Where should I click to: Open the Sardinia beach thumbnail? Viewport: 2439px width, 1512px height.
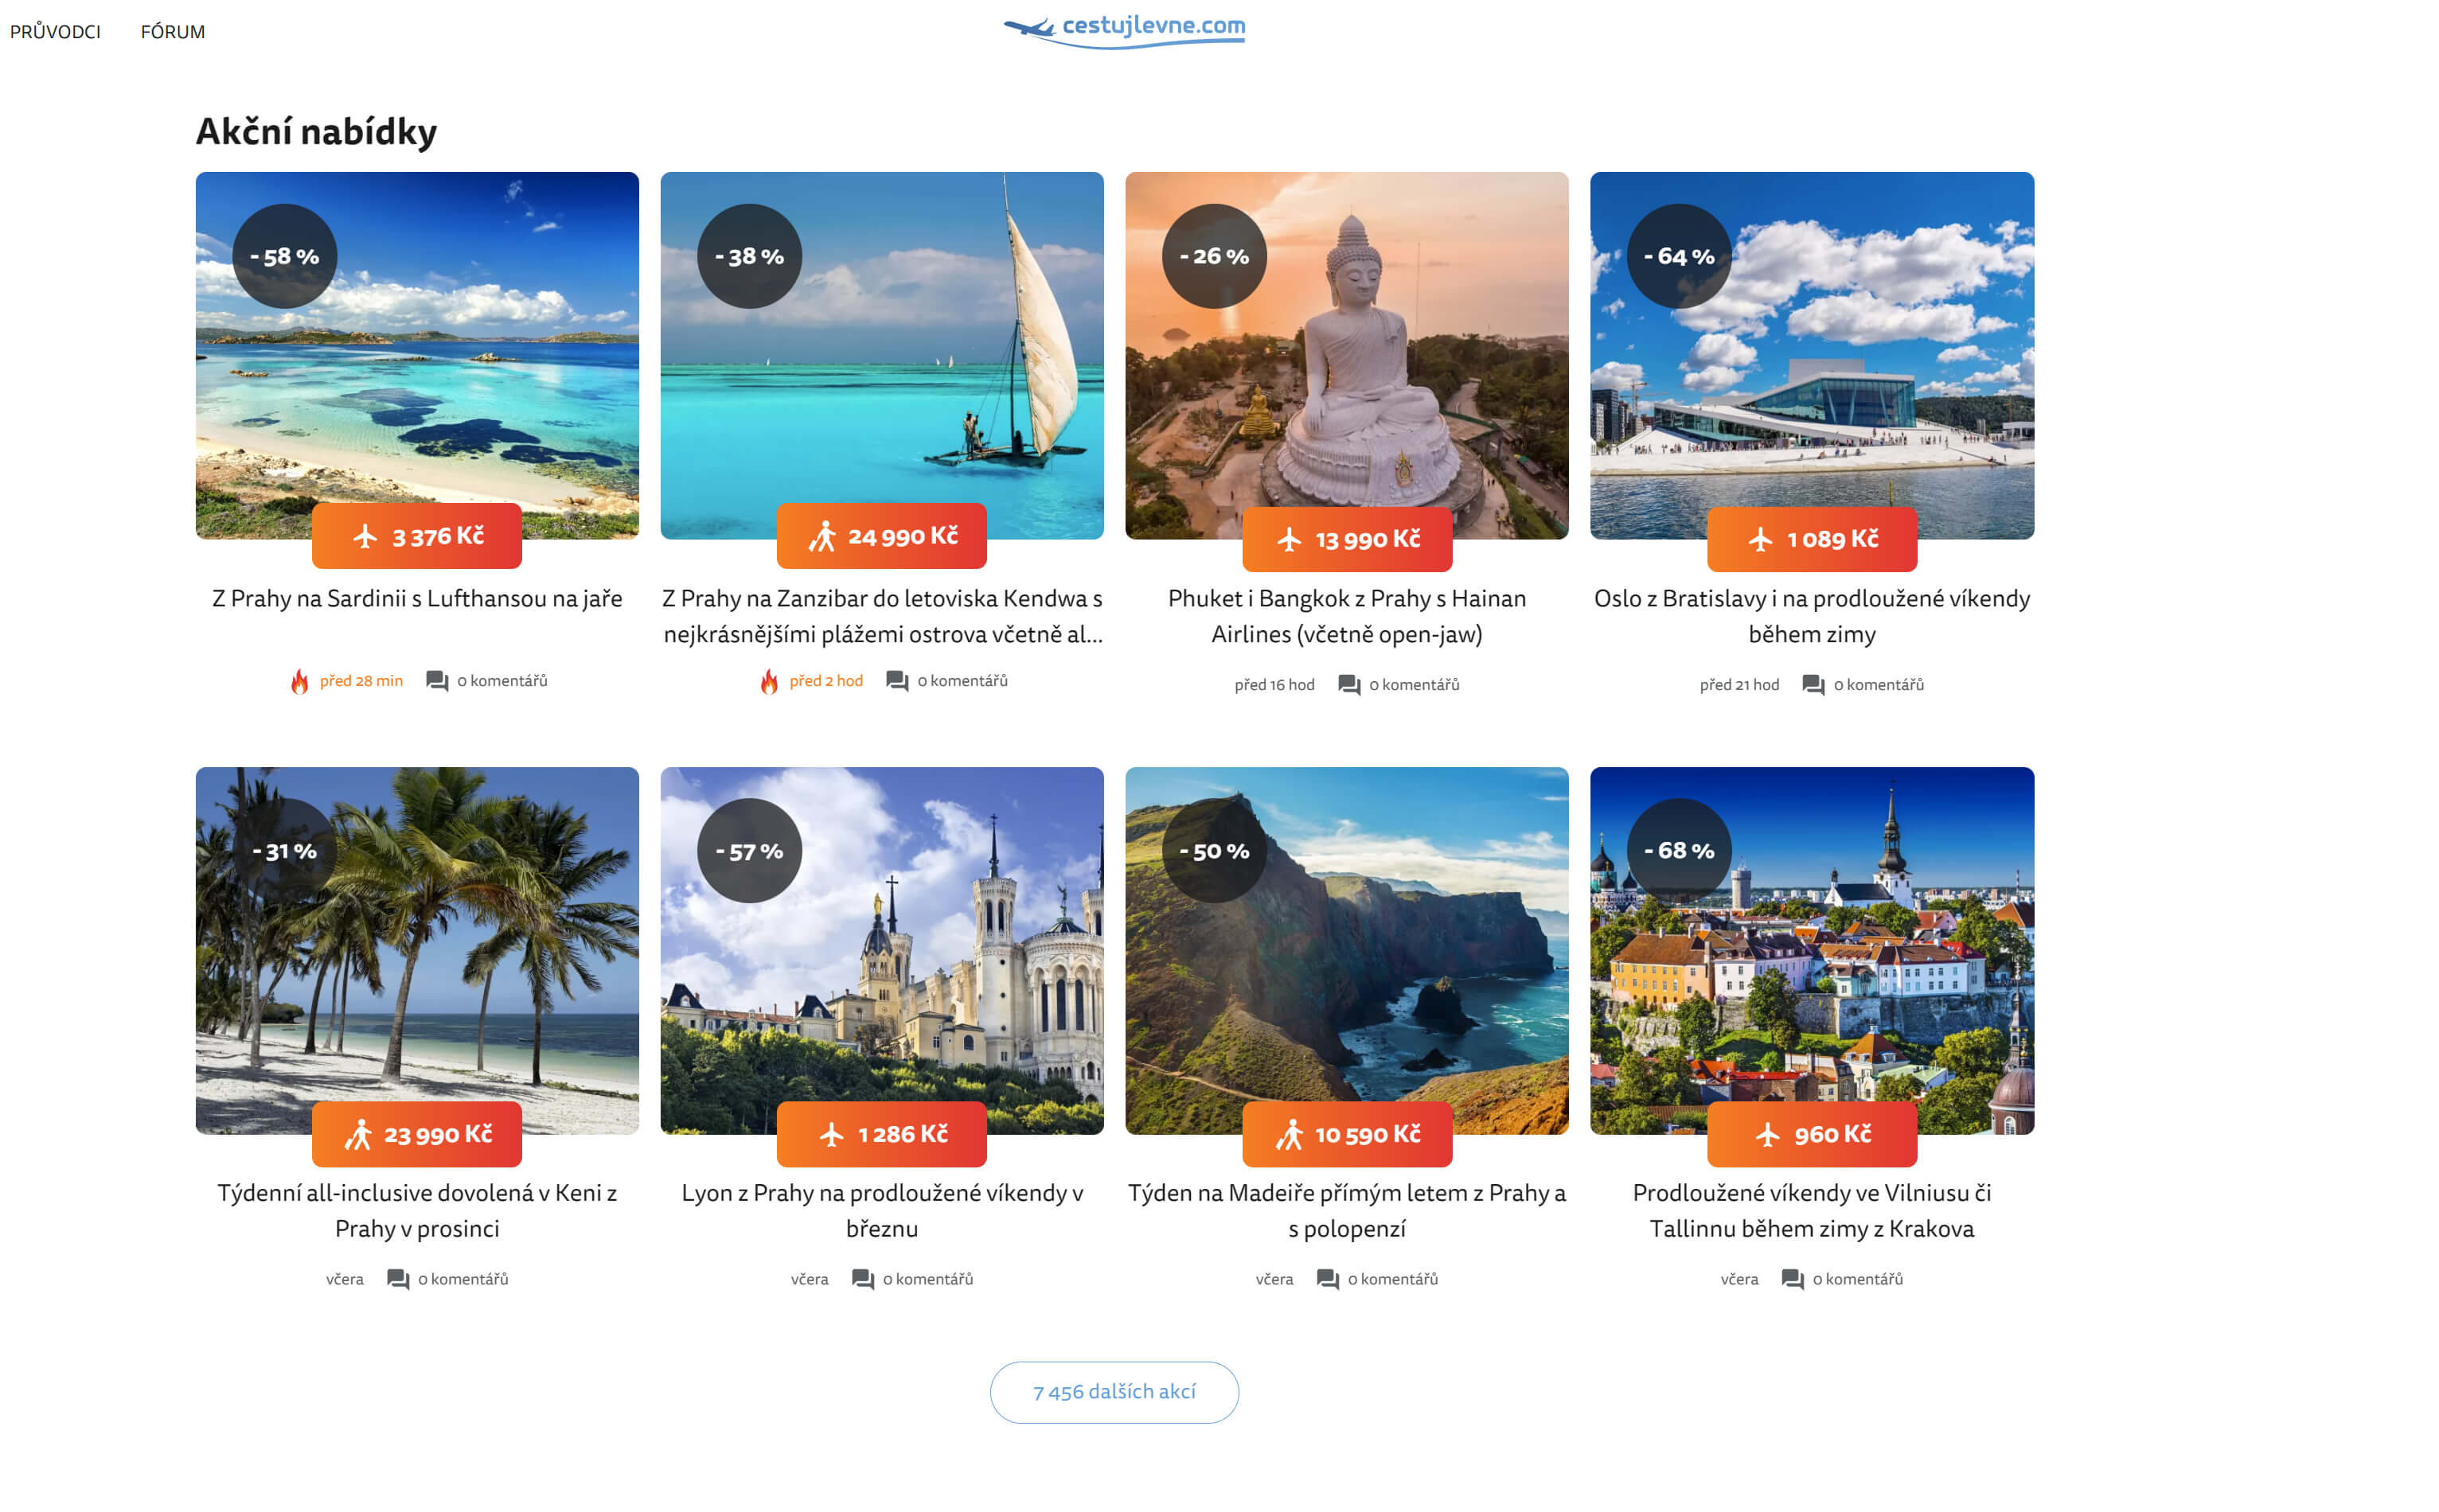[417, 355]
